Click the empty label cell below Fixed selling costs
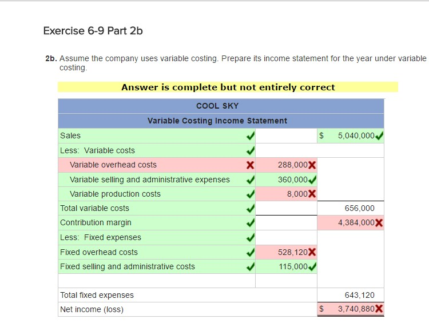 [x=157, y=281]
